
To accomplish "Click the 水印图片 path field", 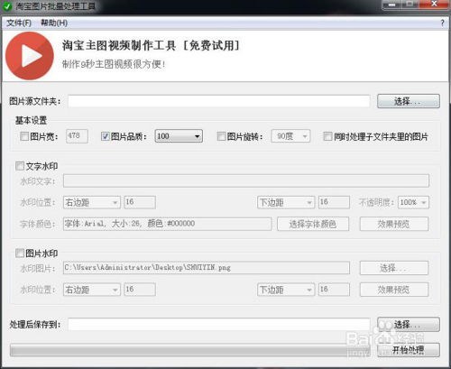I will click(207, 268).
